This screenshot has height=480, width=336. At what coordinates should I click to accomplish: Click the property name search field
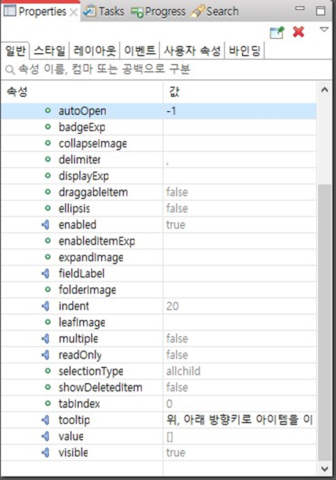point(167,69)
